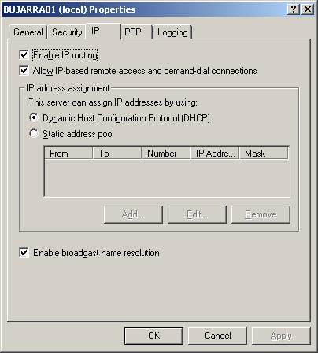Sort by the Number column header
This screenshot has width=318, height=353.
166,153
